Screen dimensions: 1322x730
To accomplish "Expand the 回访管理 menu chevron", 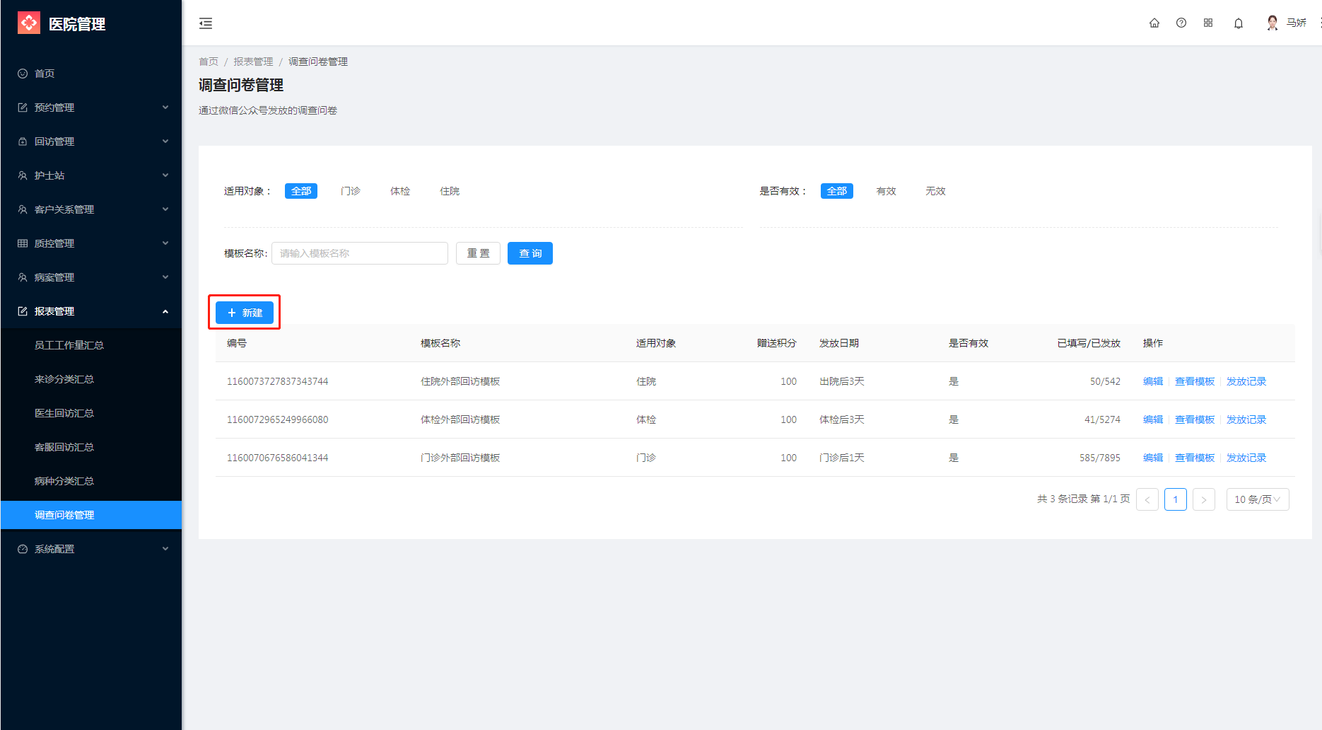I will (x=165, y=141).
